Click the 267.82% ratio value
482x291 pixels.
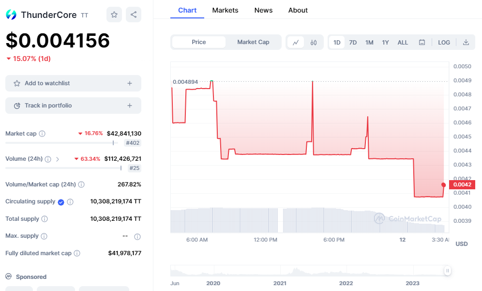(129, 184)
